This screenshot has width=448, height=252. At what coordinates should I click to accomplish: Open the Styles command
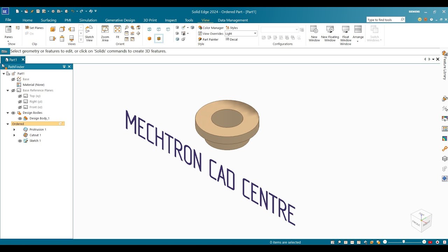coord(232,28)
